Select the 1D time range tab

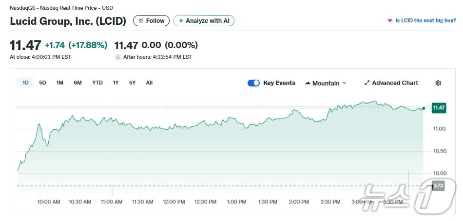coord(25,83)
